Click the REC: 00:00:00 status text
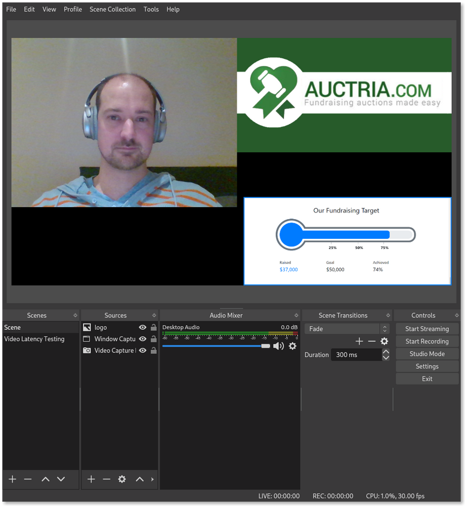This screenshot has height=506, width=465. (333, 496)
